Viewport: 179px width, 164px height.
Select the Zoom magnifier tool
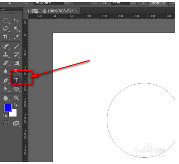(16, 98)
